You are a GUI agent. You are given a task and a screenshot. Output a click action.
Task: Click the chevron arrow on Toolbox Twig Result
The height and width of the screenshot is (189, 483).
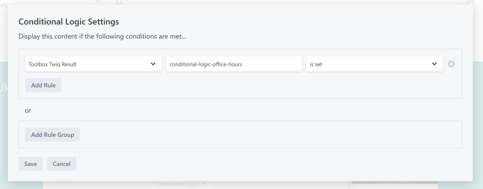click(x=153, y=64)
